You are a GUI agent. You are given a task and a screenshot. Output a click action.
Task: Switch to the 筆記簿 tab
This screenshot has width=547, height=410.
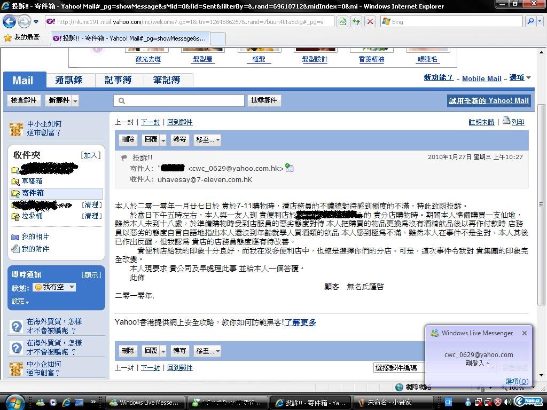(167, 80)
